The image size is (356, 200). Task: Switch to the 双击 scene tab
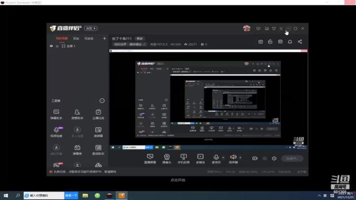(x=76, y=39)
